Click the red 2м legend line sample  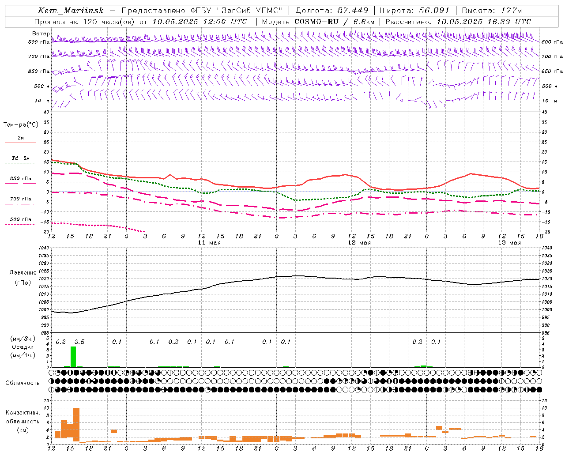coord(20,143)
